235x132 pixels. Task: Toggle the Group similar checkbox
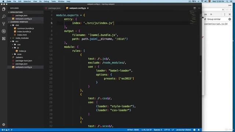point(205,19)
